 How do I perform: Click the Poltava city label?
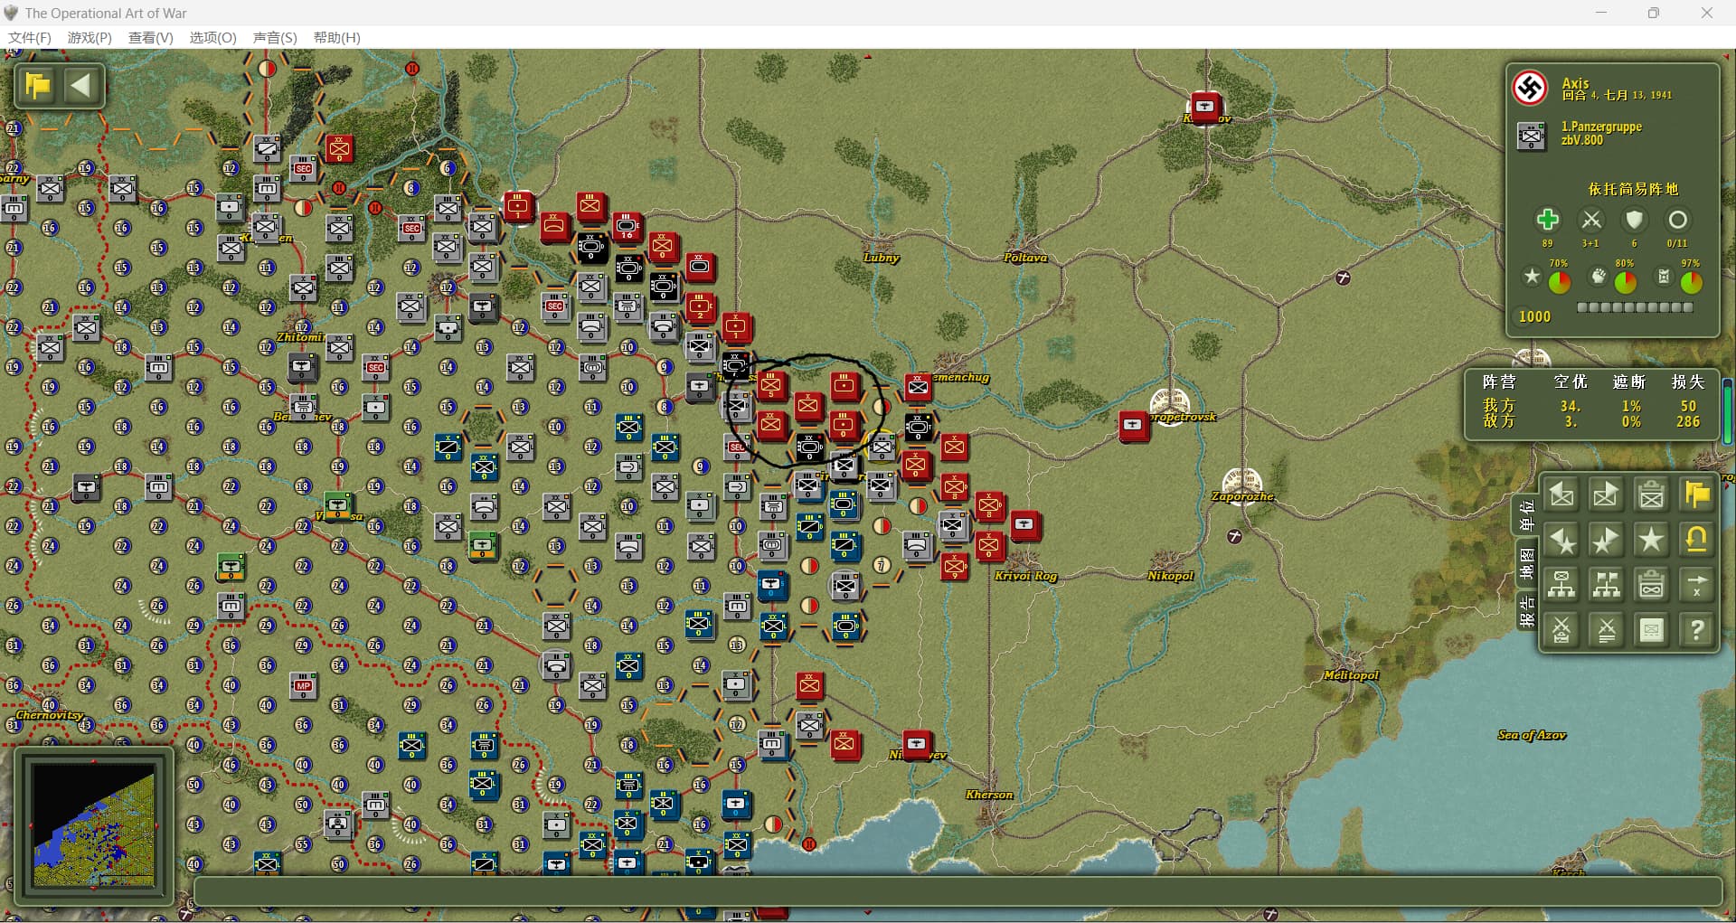(x=1024, y=258)
